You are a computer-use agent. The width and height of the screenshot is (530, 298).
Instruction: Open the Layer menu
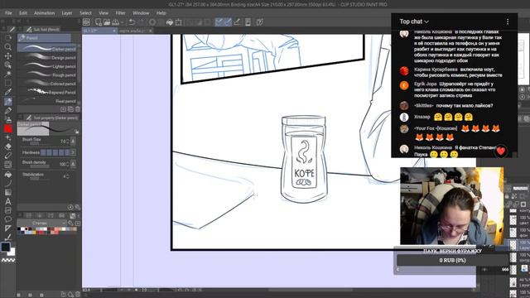click(x=67, y=13)
